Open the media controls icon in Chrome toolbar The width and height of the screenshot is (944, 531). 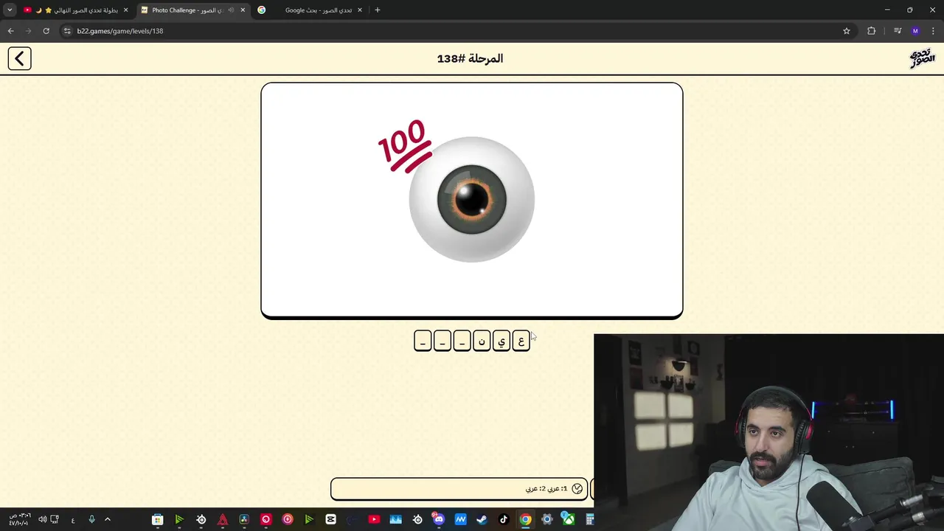coord(898,31)
